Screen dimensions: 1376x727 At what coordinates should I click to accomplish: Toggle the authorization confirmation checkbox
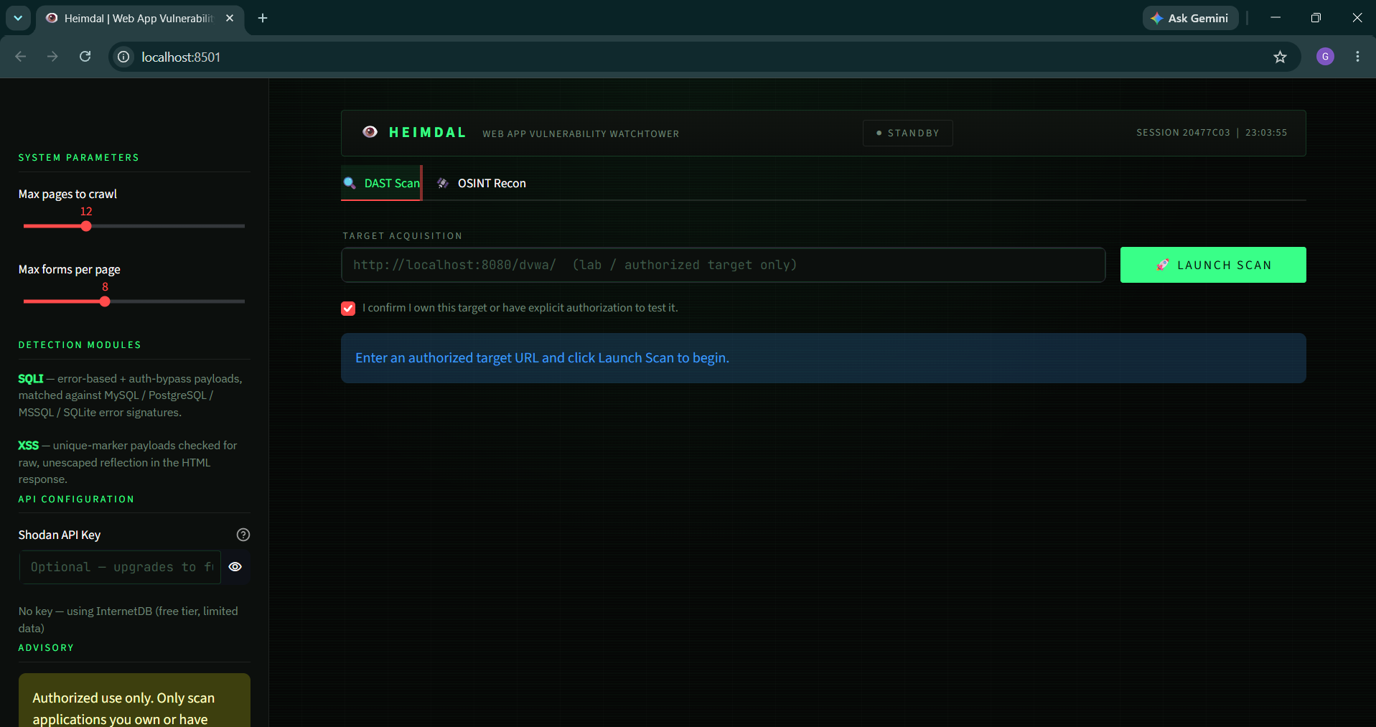348,309
